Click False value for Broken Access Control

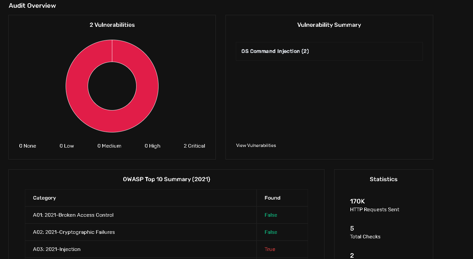271,215
